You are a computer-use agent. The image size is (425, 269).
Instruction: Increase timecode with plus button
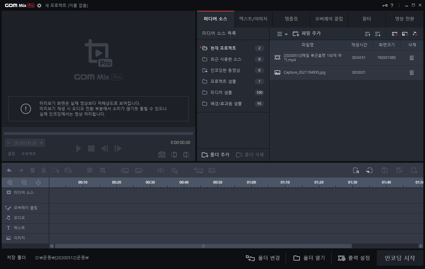[x=41, y=143]
